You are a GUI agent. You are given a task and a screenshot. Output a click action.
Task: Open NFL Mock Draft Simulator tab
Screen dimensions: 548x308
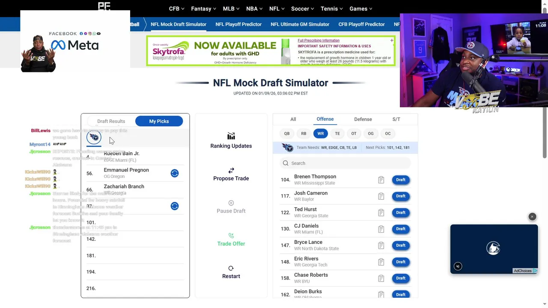tap(179, 24)
